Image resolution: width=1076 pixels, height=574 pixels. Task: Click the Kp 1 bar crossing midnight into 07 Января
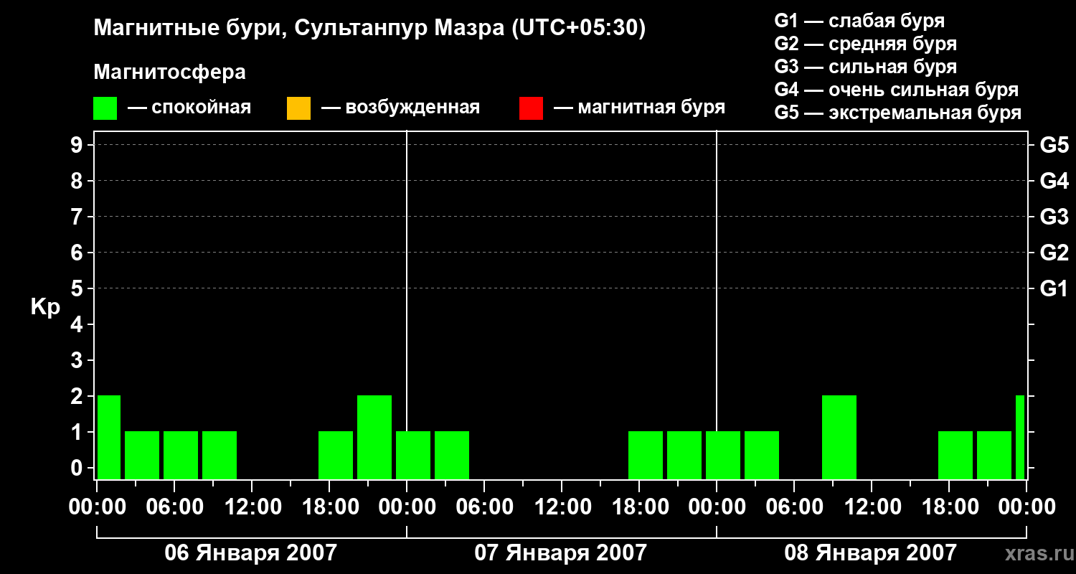pos(413,455)
